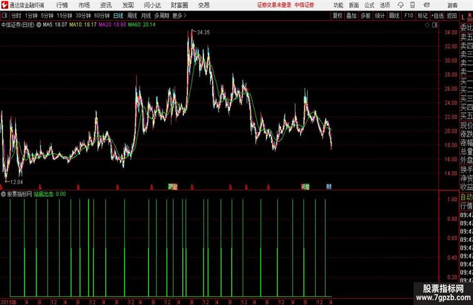Open the 选项 menu
Image resolution: width=473 pixels, height=305 pixels.
tap(385, 5)
